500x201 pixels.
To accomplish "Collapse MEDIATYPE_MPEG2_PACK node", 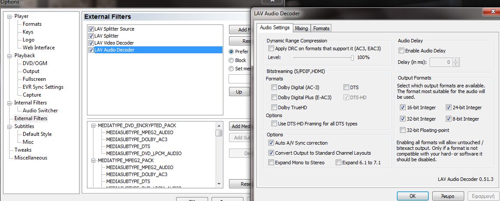I will [94, 160].
